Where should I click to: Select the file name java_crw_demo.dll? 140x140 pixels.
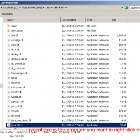[x=21, y=120]
